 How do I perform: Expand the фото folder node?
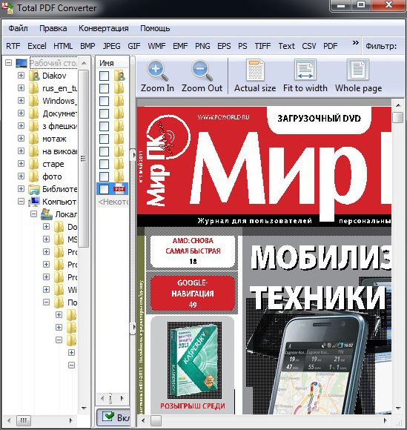[x=21, y=176]
